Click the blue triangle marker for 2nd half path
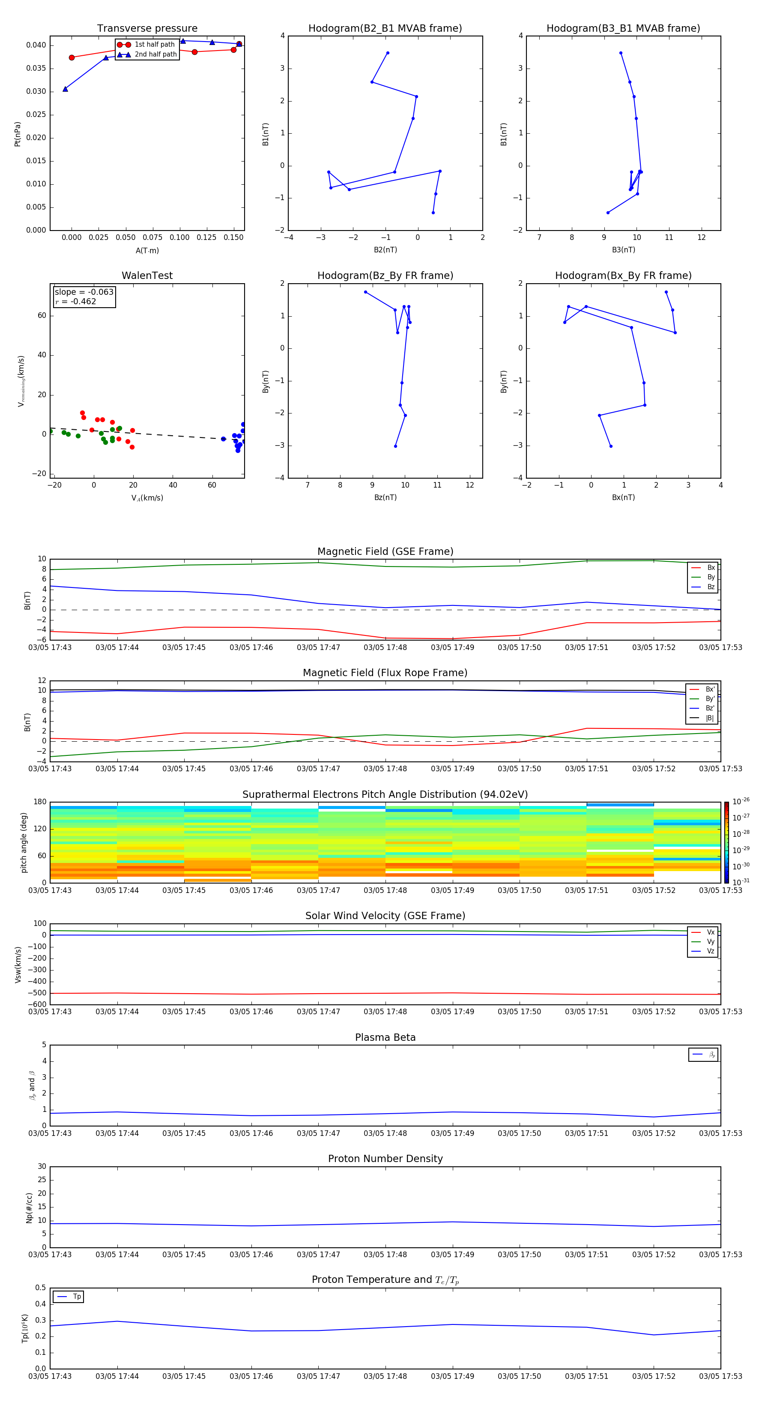 (x=123, y=54)
